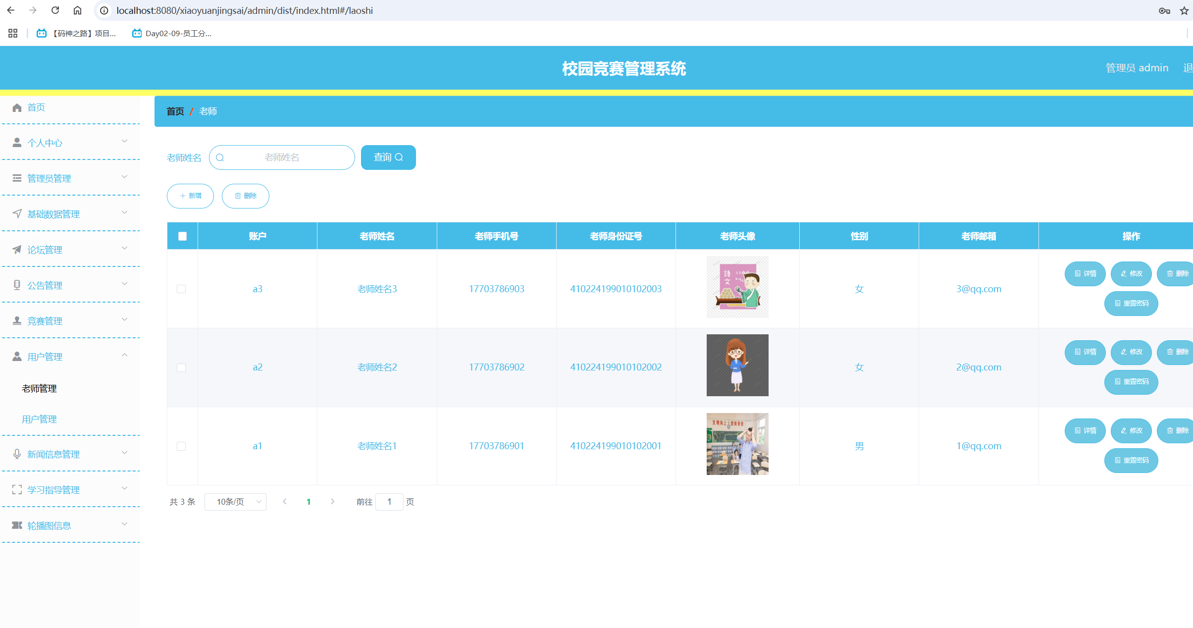1193x628 pixels.
Task: Check the row checkbox for account a1
Action: (x=181, y=446)
